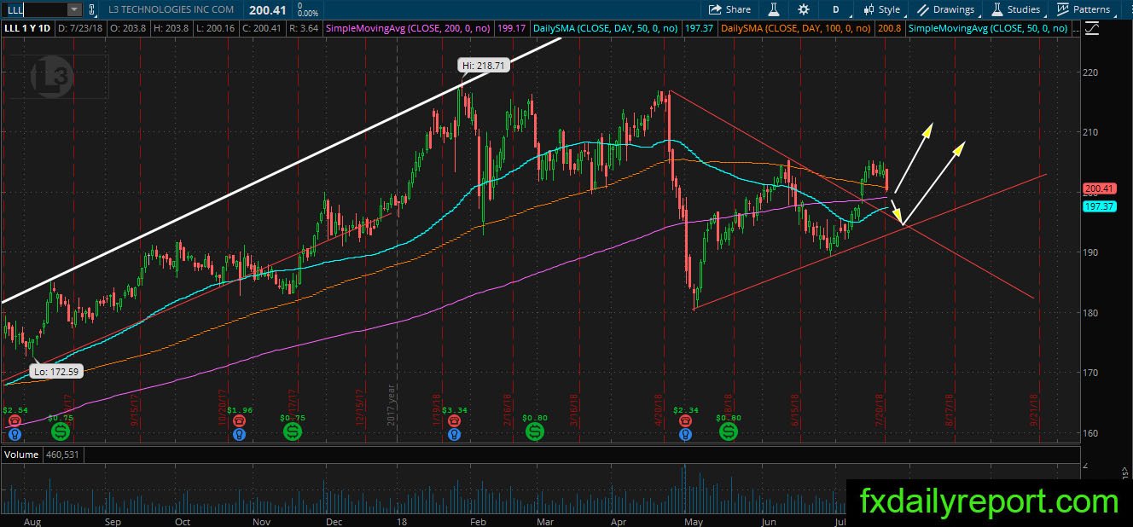The height and width of the screenshot is (527, 1133).
Task: Click the $0.75 dividend icon in November
Action: point(293,432)
